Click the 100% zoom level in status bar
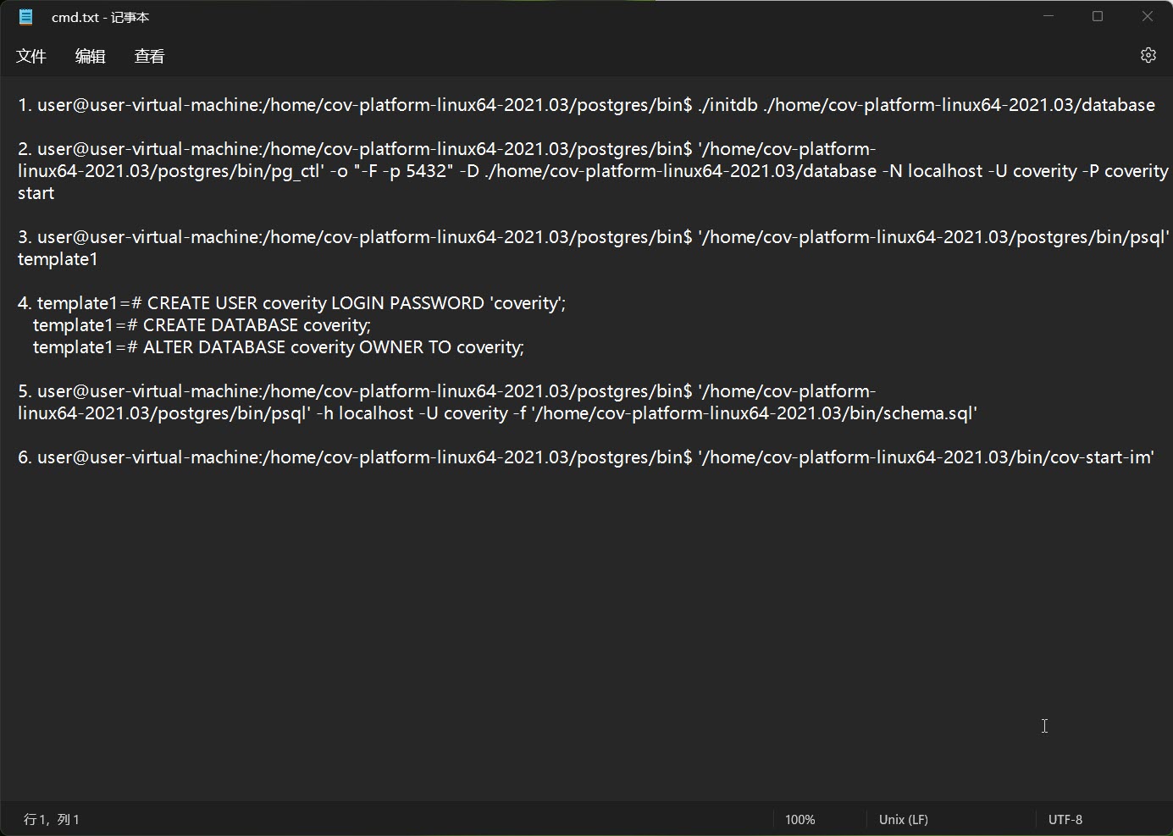1173x836 pixels. coord(800,819)
